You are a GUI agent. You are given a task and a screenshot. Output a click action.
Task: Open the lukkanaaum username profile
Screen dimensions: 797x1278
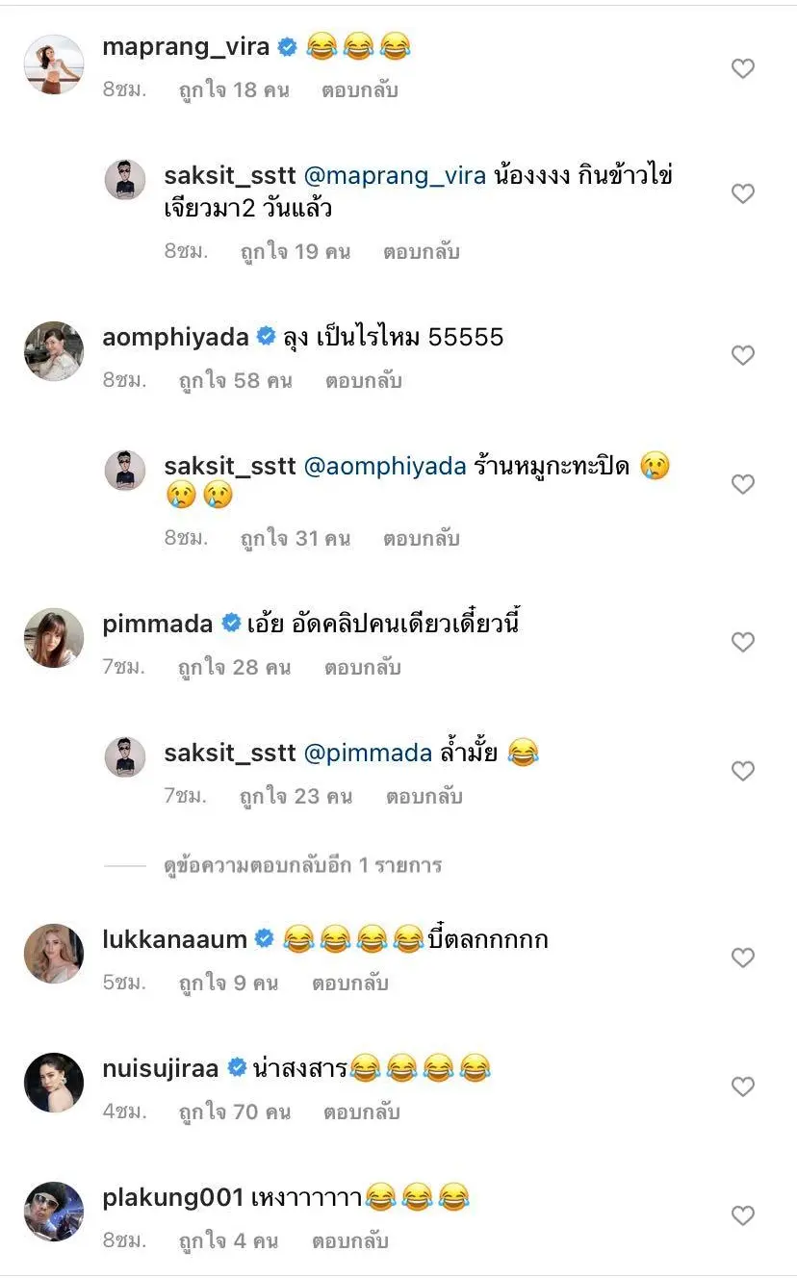[x=174, y=939]
